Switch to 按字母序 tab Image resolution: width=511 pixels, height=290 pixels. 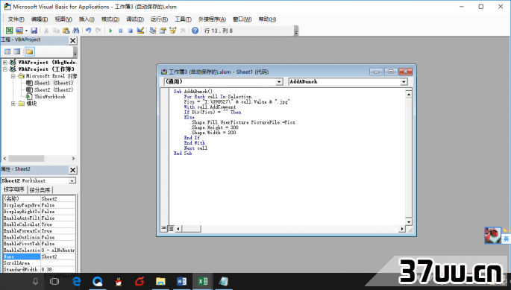pos(14,189)
